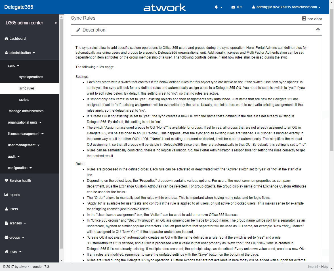The height and width of the screenshot is (271, 334).
Task: Go to the dashboard
Action: (18, 39)
